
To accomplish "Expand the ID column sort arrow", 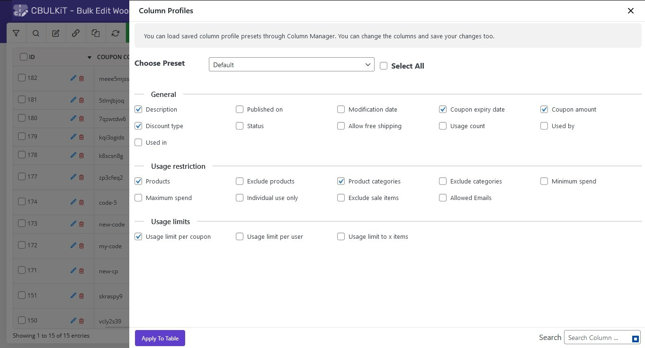I will tap(89, 57).
